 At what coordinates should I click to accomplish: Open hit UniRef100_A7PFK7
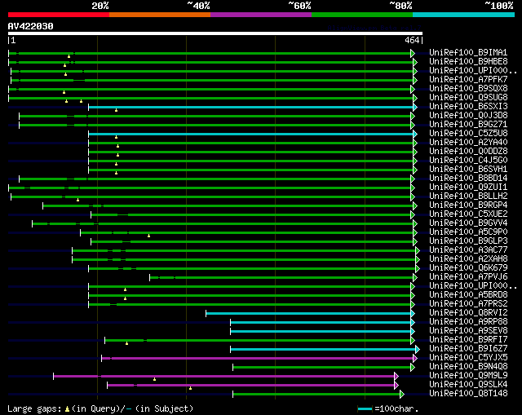(468, 80)
